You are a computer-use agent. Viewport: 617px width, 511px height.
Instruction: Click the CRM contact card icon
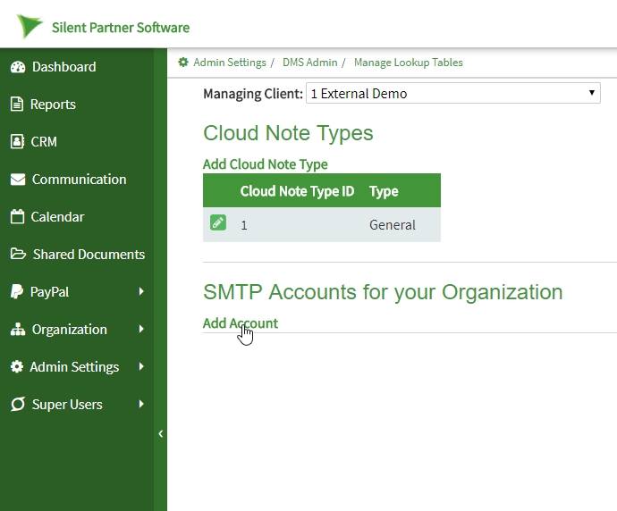(17, 142)
